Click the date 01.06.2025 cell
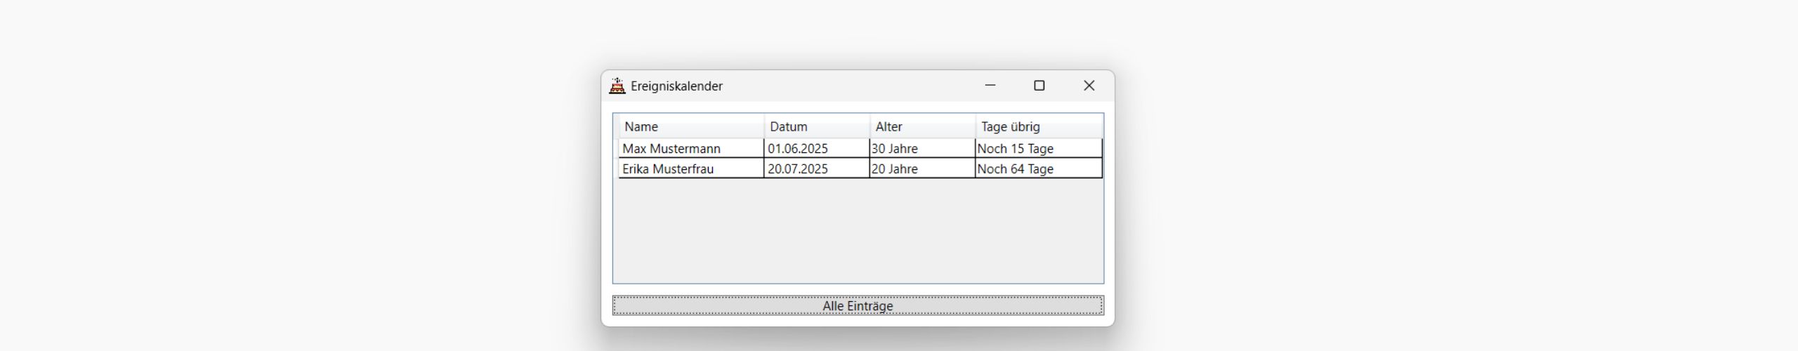The image size is (1798, 351). (798, 149)
